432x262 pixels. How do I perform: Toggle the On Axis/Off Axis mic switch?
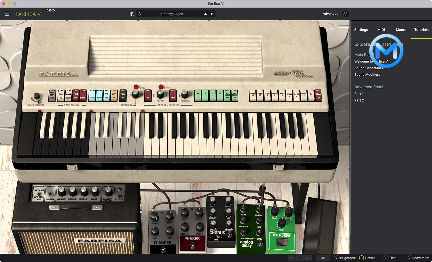click(x=39, y=194)
